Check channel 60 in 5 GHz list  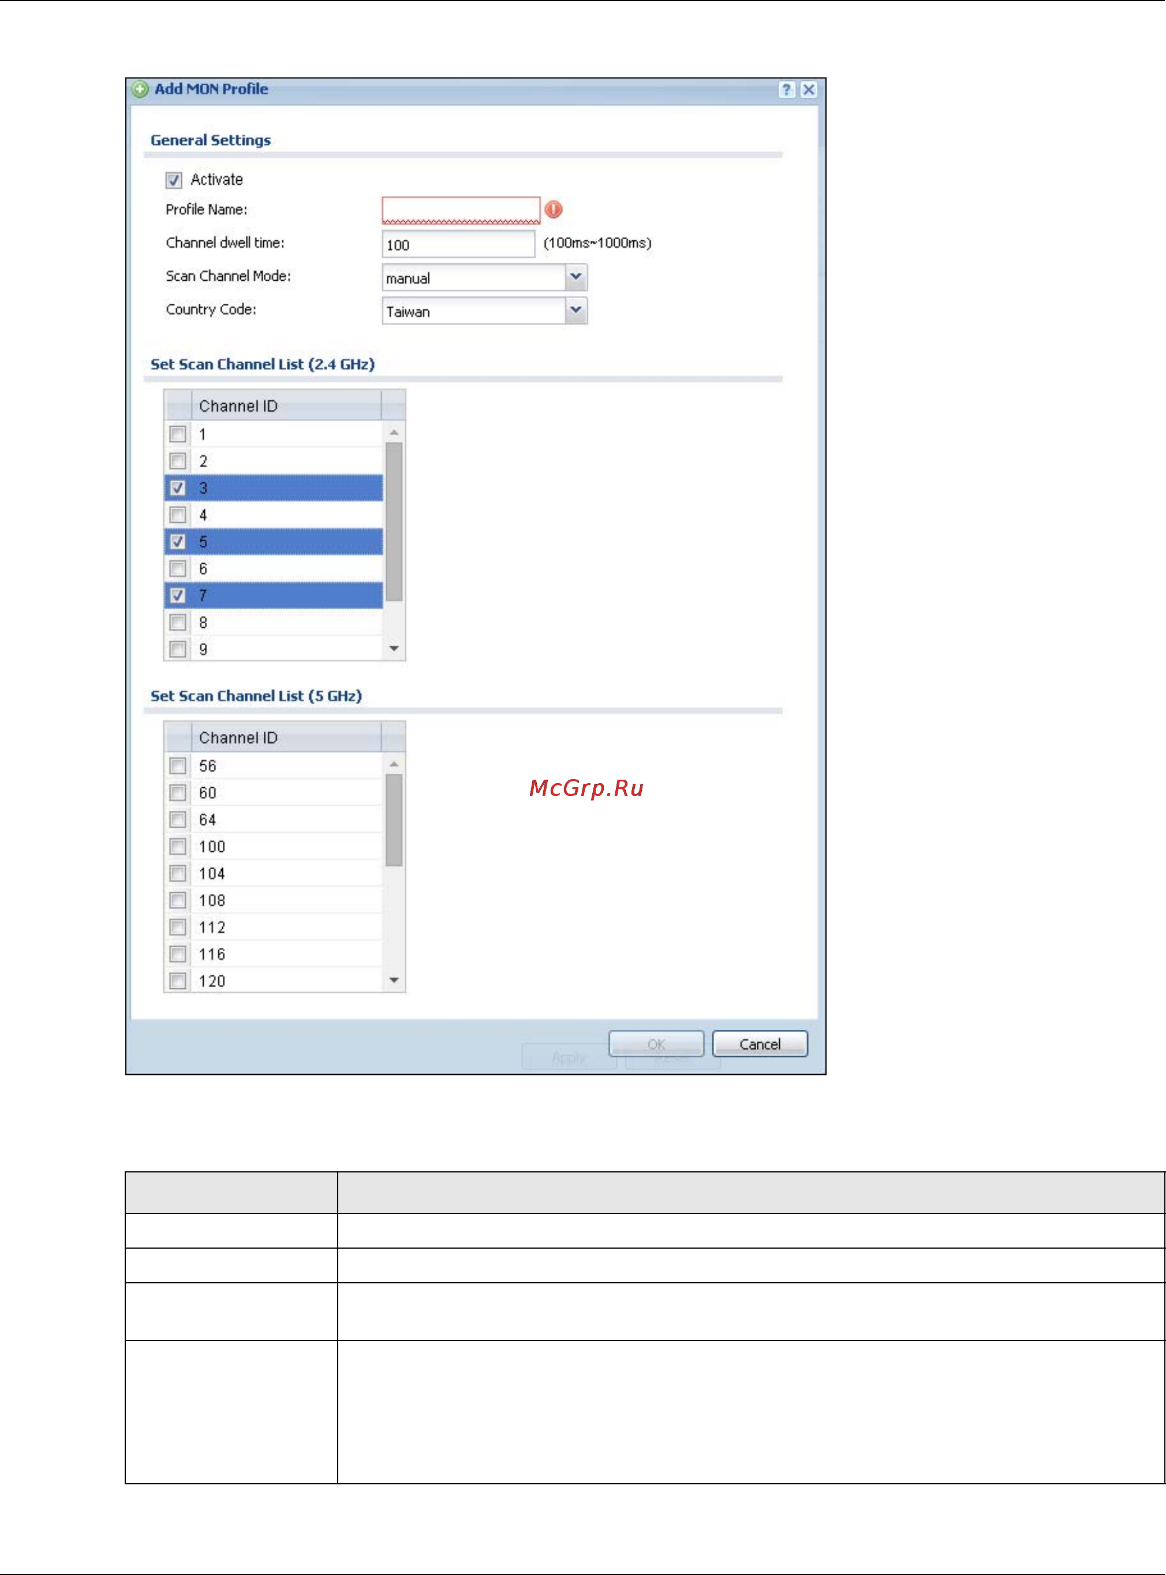(178, 792)
